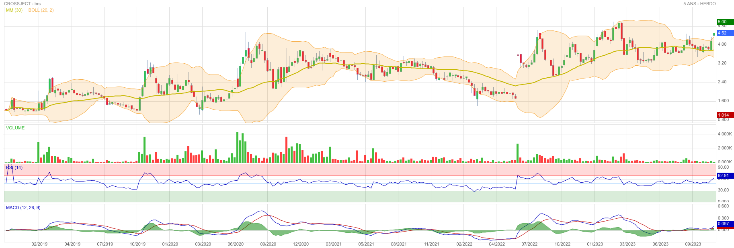This screenshot has height=248, width=734.
Task: Click the 30.00 RSI axis value
Action: (x=723, y=190)
